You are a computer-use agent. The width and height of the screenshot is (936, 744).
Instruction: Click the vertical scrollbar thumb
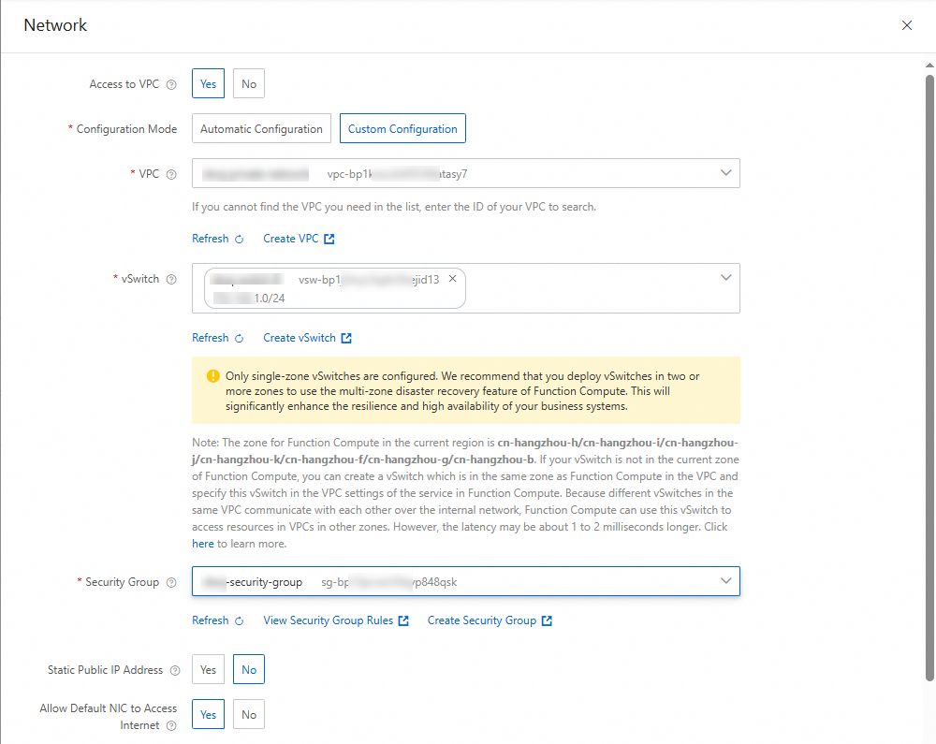click(x=929, y=378)
